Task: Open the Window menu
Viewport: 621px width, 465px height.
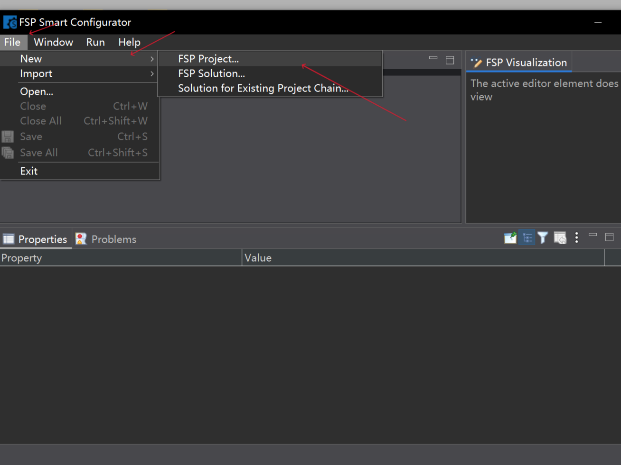Action: pos(53,42)
